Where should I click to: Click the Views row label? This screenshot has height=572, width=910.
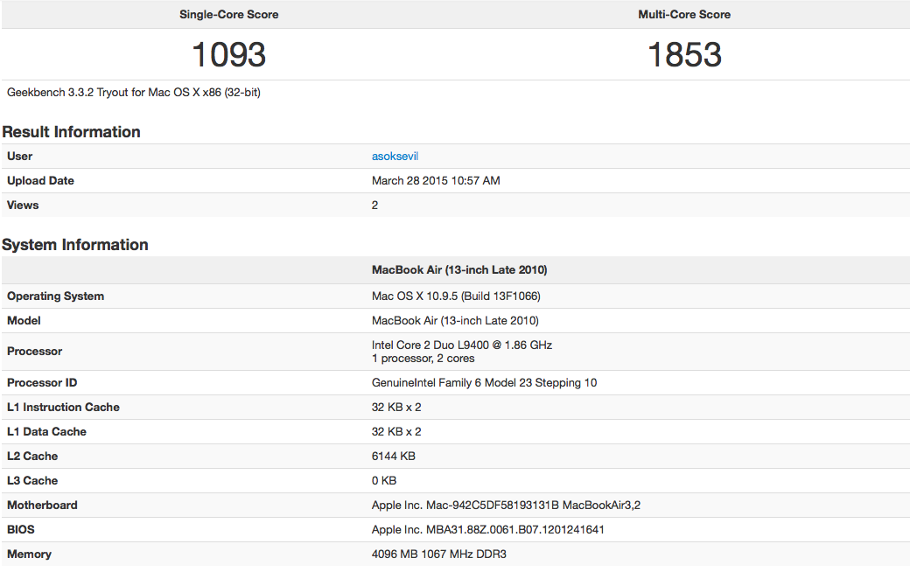pos(23,205)
